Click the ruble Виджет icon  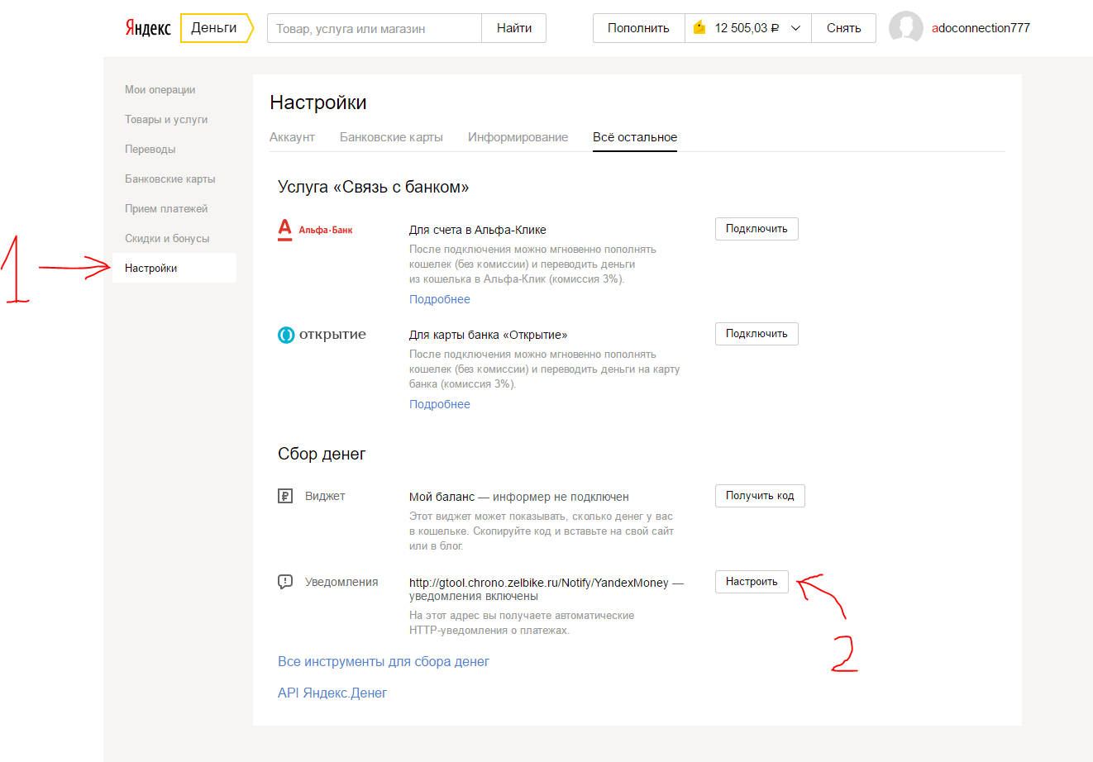285,496
